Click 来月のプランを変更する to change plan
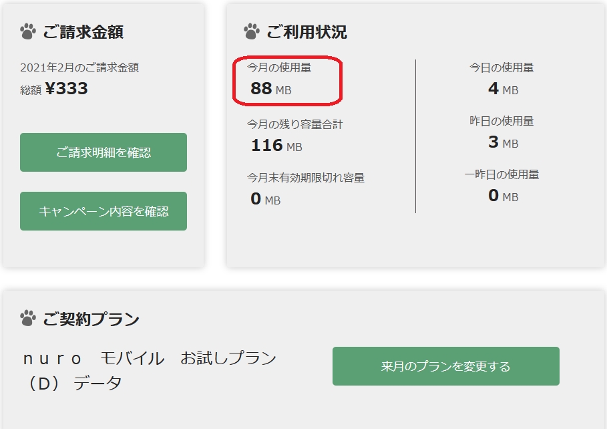Image resolution: width=607 pixels, height=429 pixels. (445, 366)
